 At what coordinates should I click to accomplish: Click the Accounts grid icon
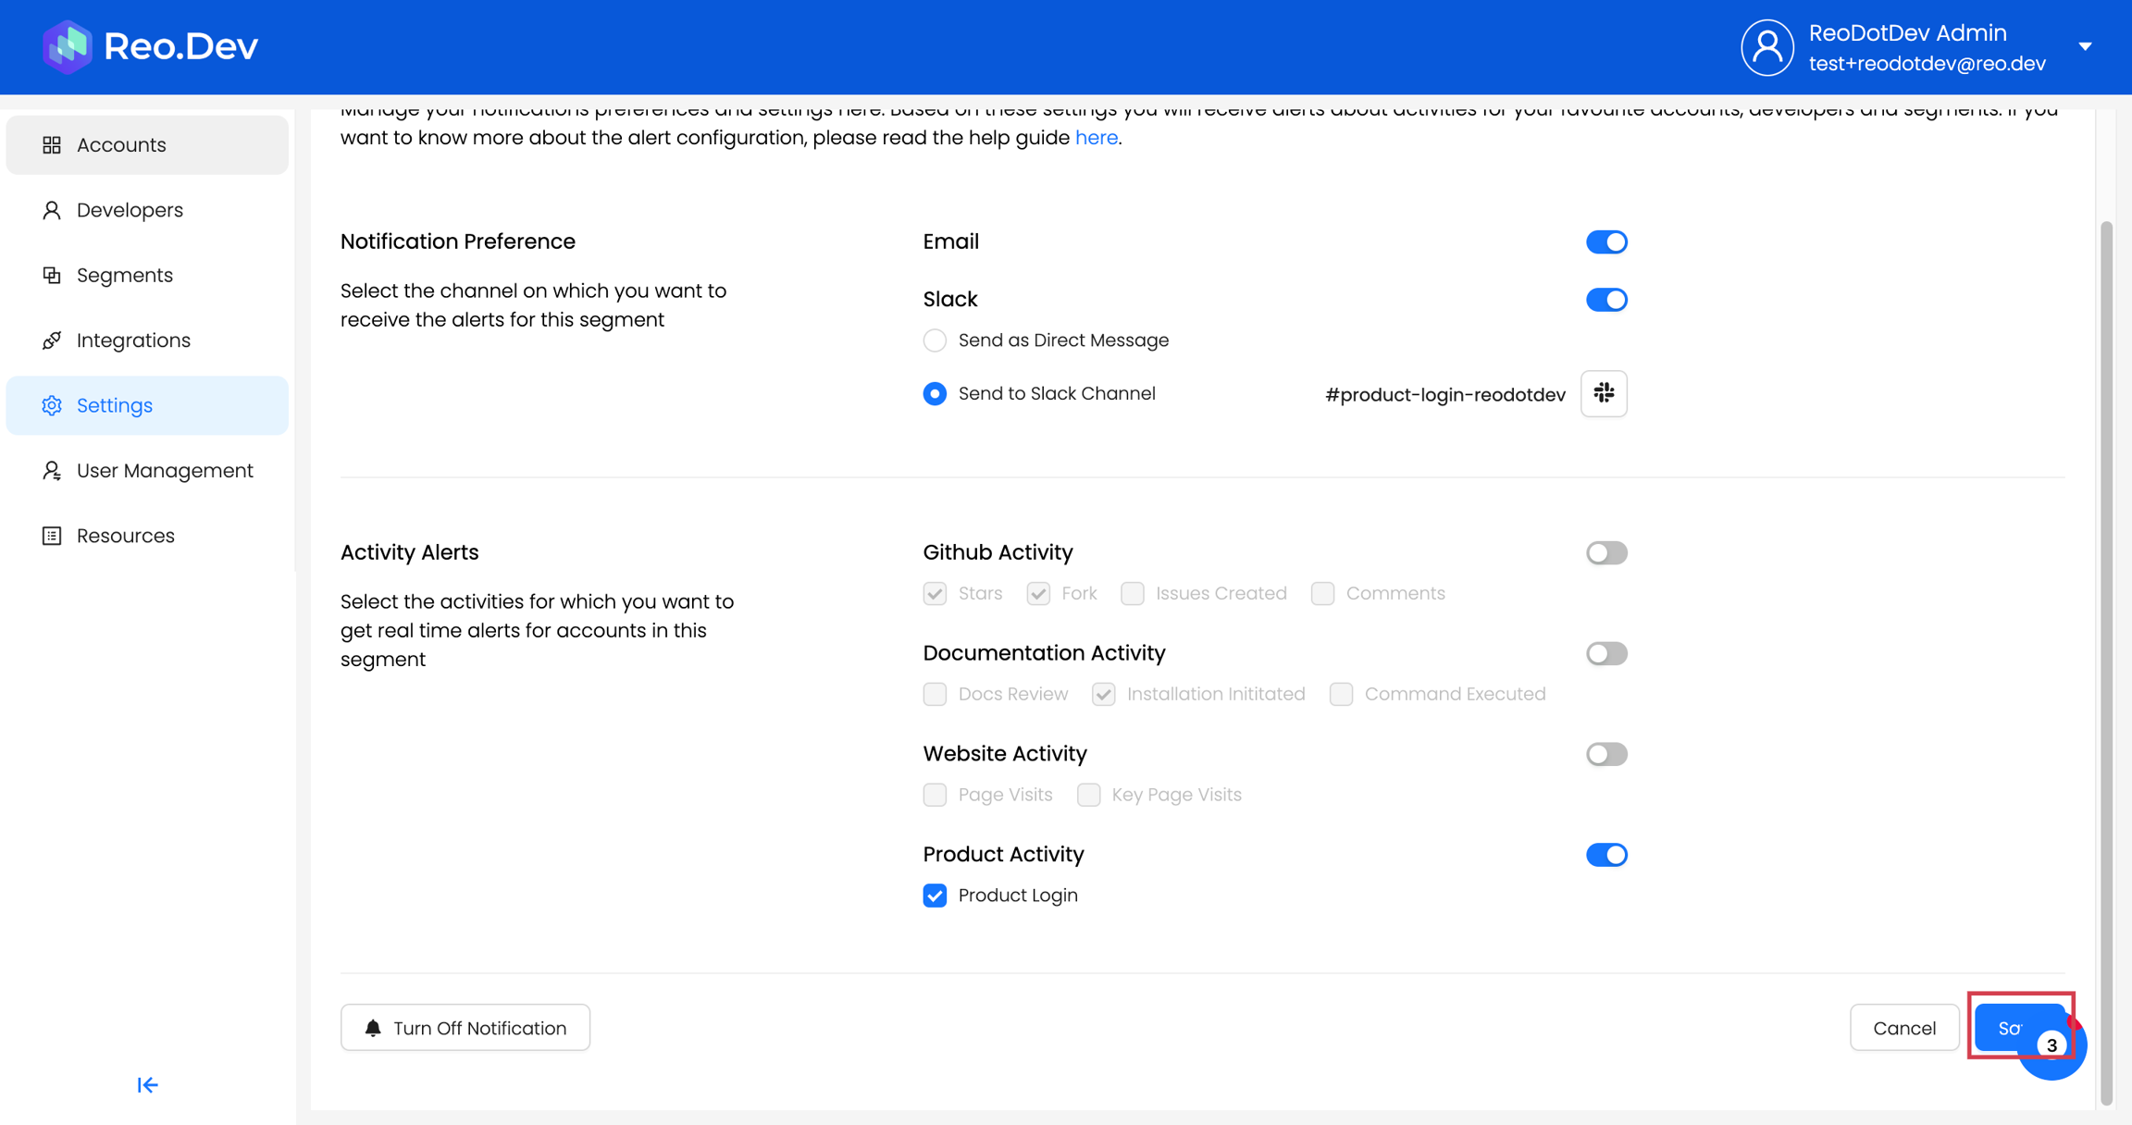pos(52,145)
